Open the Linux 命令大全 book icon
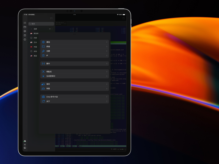This screenshot has height=164, width=219. (x=43, y=97)
